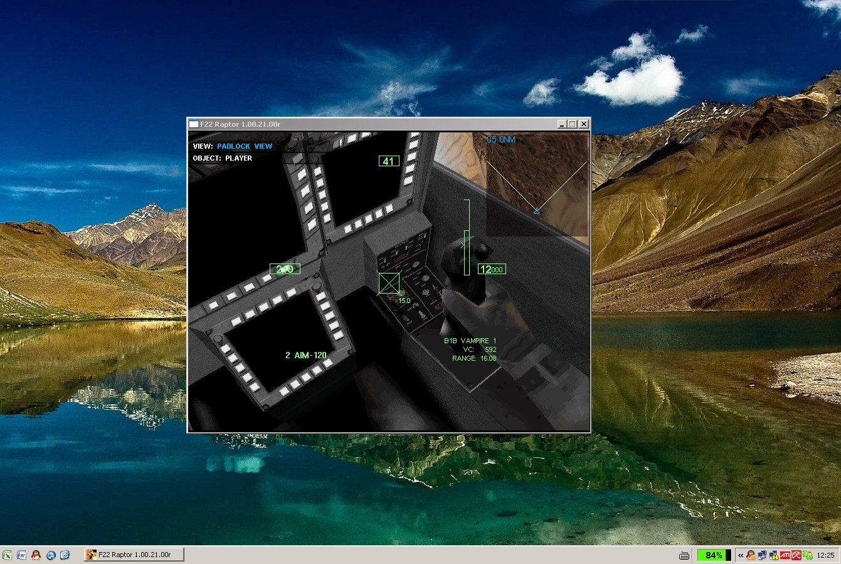
Task: Click the green vertical altitude tape
Action: click(x=467, y=237)
